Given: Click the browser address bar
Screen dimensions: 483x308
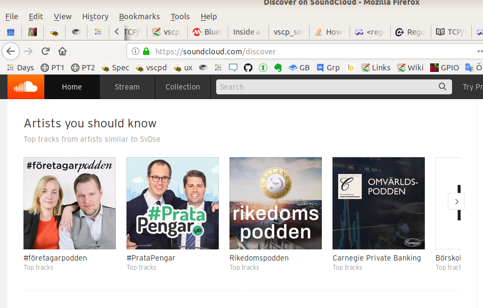Looking at the screenshot, I should 305,51.
